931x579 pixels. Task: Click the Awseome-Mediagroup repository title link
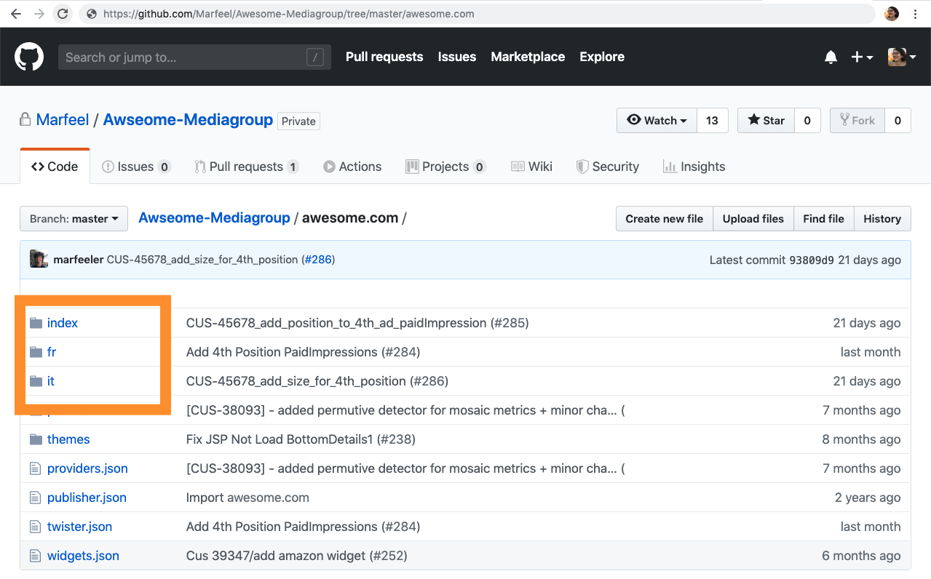(x=188, y=120)
